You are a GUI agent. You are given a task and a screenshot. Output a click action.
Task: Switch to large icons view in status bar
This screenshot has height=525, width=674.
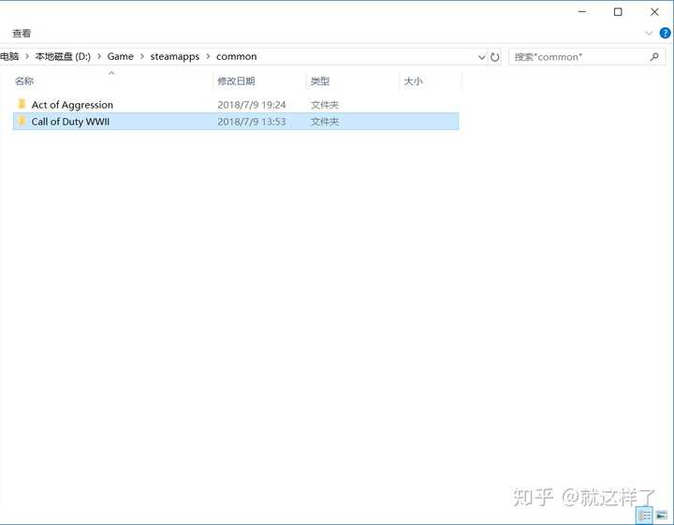661,515
